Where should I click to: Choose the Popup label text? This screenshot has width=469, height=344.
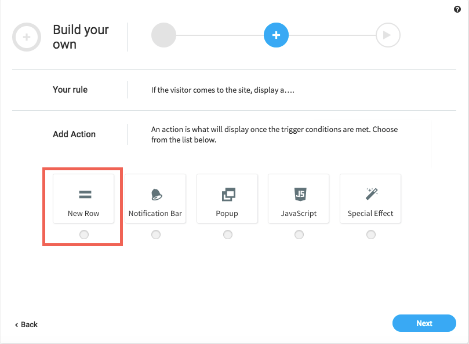[x=227, y=214]
